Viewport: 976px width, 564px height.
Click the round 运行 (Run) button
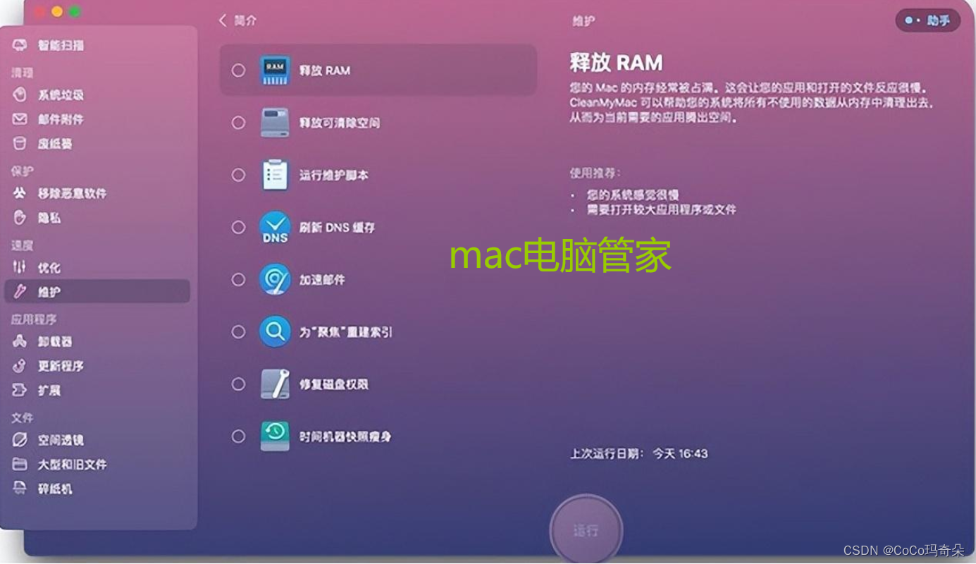pyautogui.click(x=586, y=530)
